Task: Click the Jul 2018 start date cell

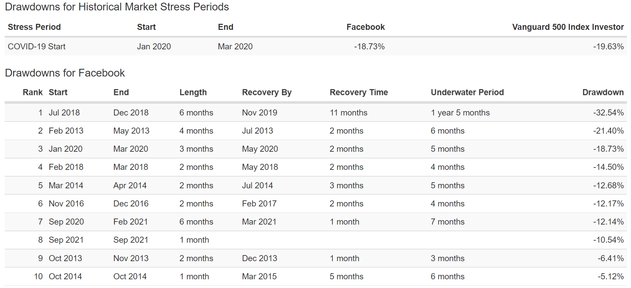Action: pyautogui.click(x=64, y=113)
